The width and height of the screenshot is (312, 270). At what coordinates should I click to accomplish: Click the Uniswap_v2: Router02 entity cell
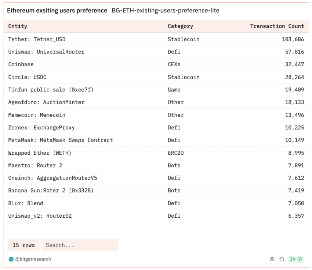[40, 216]
